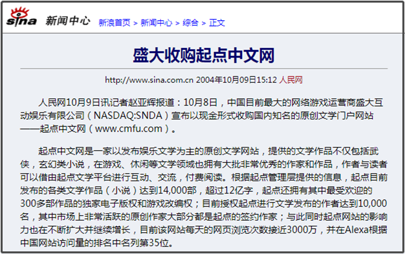Click the Sina eye logo

pos(21,17)
